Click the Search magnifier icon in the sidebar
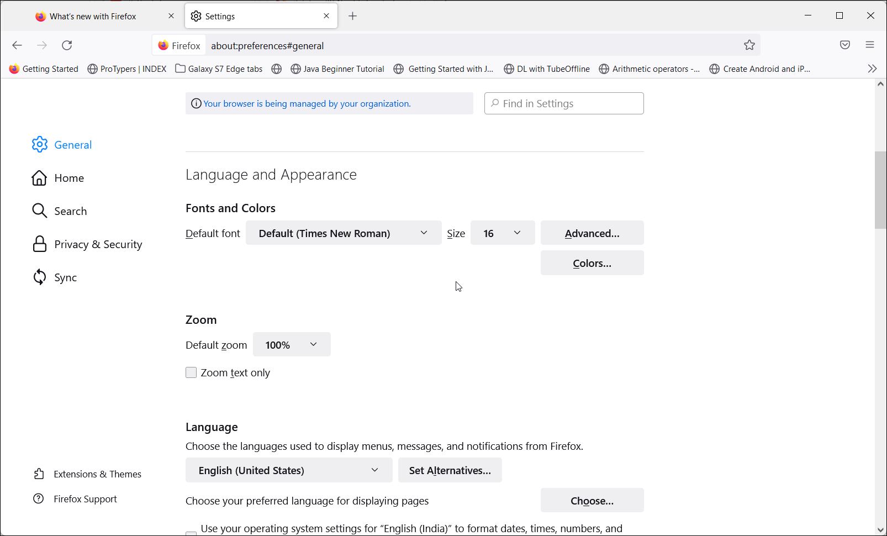887x536 pixels. (39, 211)
